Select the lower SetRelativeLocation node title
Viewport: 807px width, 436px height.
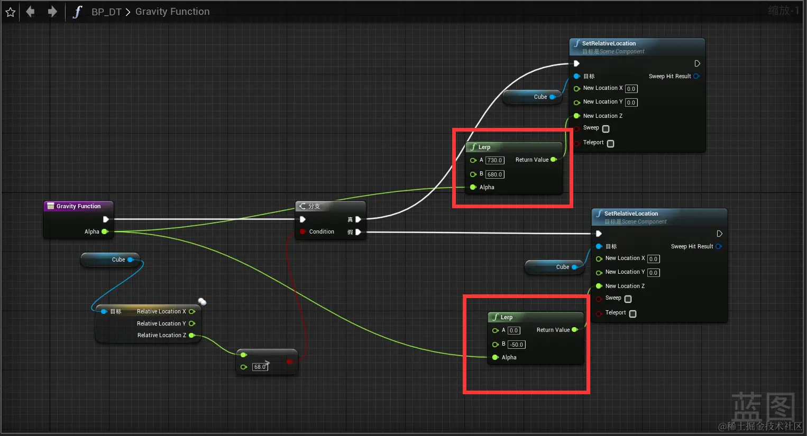pos(631,214)
